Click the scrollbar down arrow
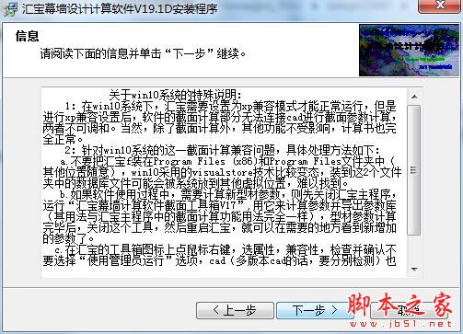This screenshot has height=334, width=463. (414, 270)
